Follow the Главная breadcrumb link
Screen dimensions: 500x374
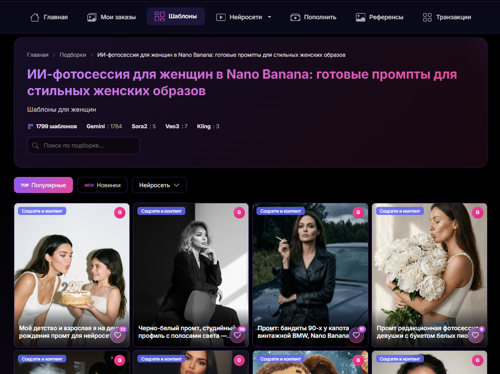(38, 55)
